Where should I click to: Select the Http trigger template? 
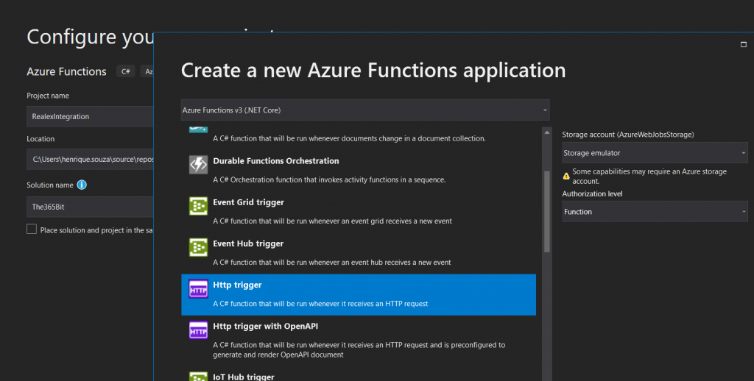click(x=359, y=294)
